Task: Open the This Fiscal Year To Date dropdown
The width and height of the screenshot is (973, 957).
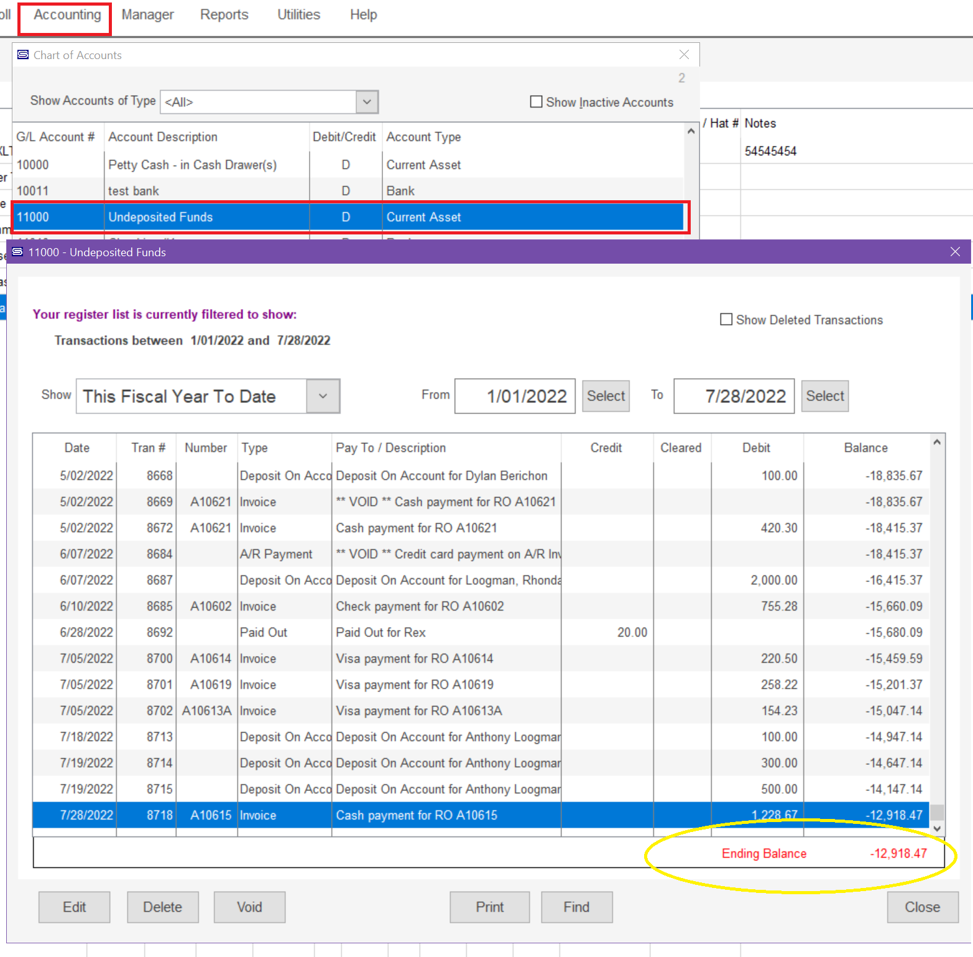Action: (323, 396)
